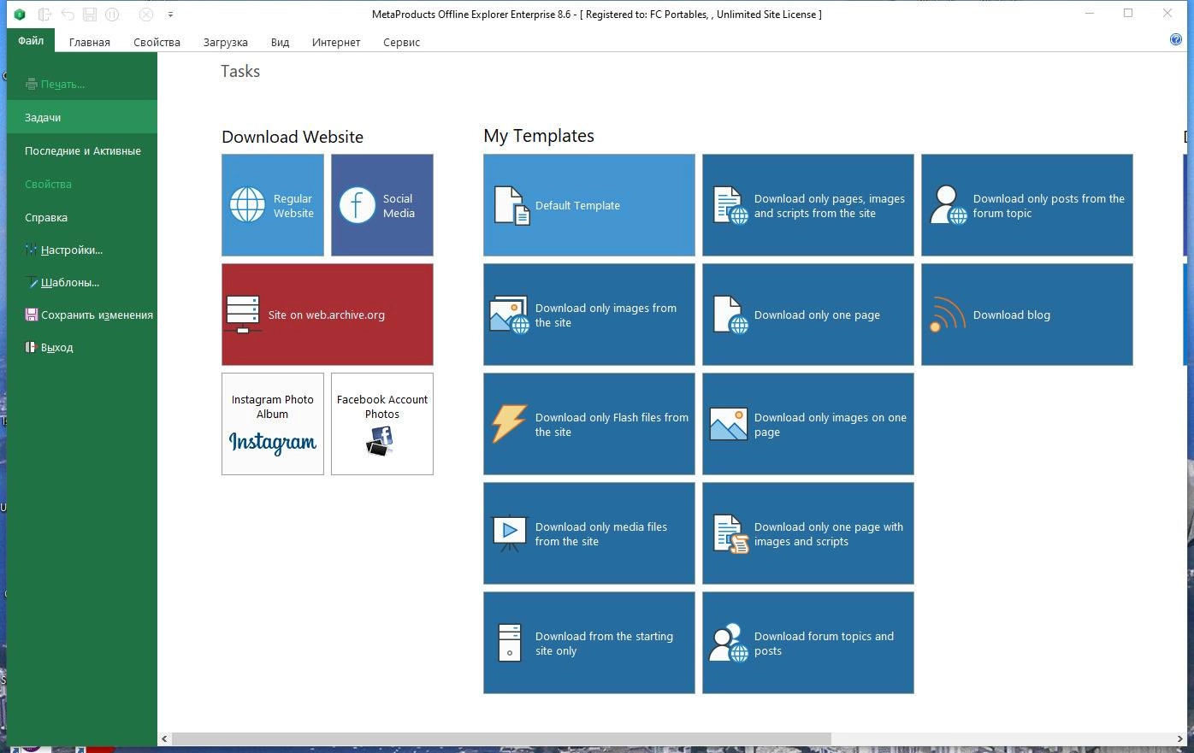Switch to the Свойства ribbon tab
Image resolution: width=1194 pixels, height=753 pixels.
pyautogui.click(x=157, y=42)
